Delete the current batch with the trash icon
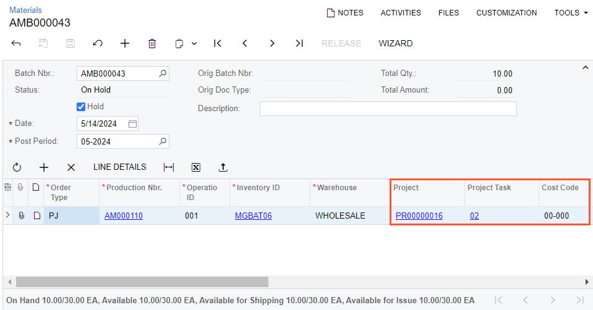 coord(152,43)
